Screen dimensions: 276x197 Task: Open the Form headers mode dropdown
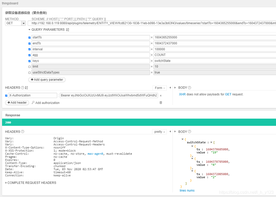tap(160, 88)
